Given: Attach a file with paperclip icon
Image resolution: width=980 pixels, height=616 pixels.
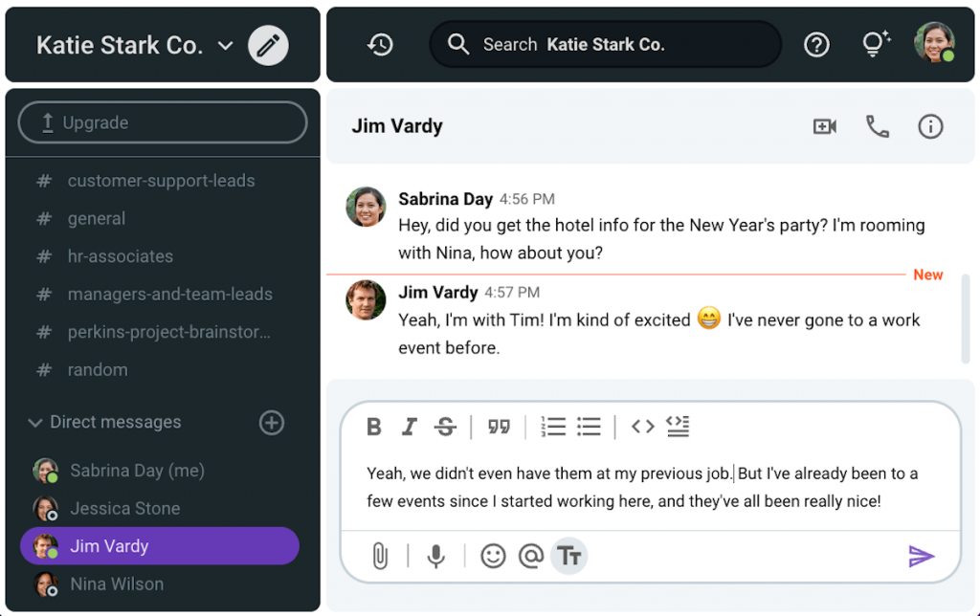Looking at the screenshot, I should tap(380, 556).
